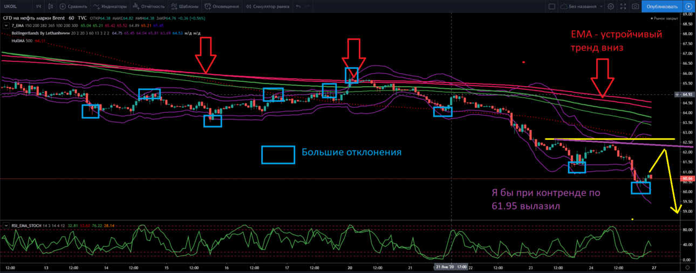Viewport: 696px width, 273px height.
Task: Open the Оповещения alerts dialog
Action: pos(222,6)
